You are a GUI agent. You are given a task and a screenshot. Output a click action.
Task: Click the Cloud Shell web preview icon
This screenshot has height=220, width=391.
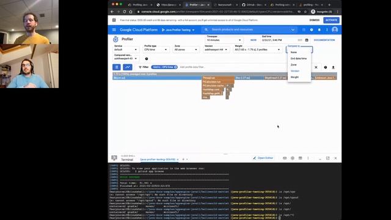[300, 158]
